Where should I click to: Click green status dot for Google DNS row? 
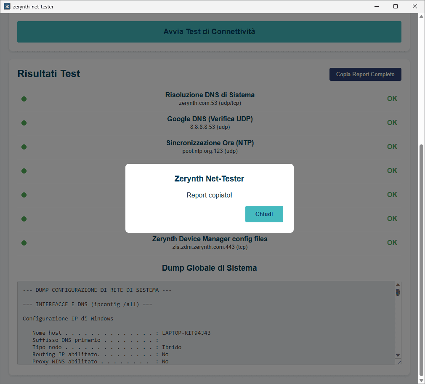click(24, 123)
